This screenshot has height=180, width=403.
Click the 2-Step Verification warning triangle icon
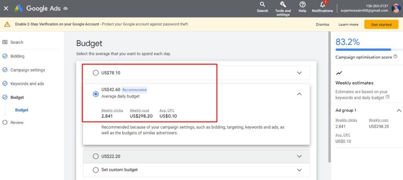point(7,24)
